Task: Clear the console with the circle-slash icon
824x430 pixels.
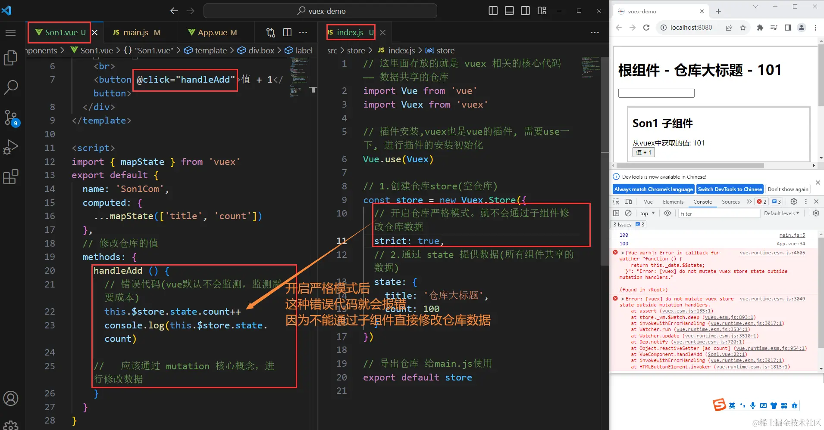Action: (x=628, y=213)
